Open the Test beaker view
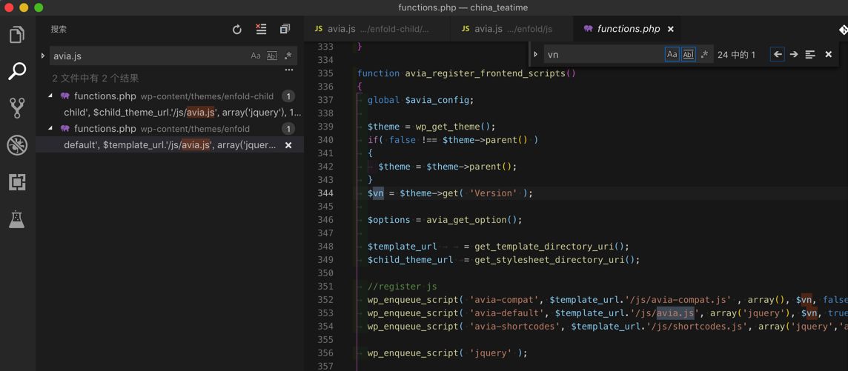The width and height of the screenshot is (848, 371). pyautogui.click(x=16, y=219)
